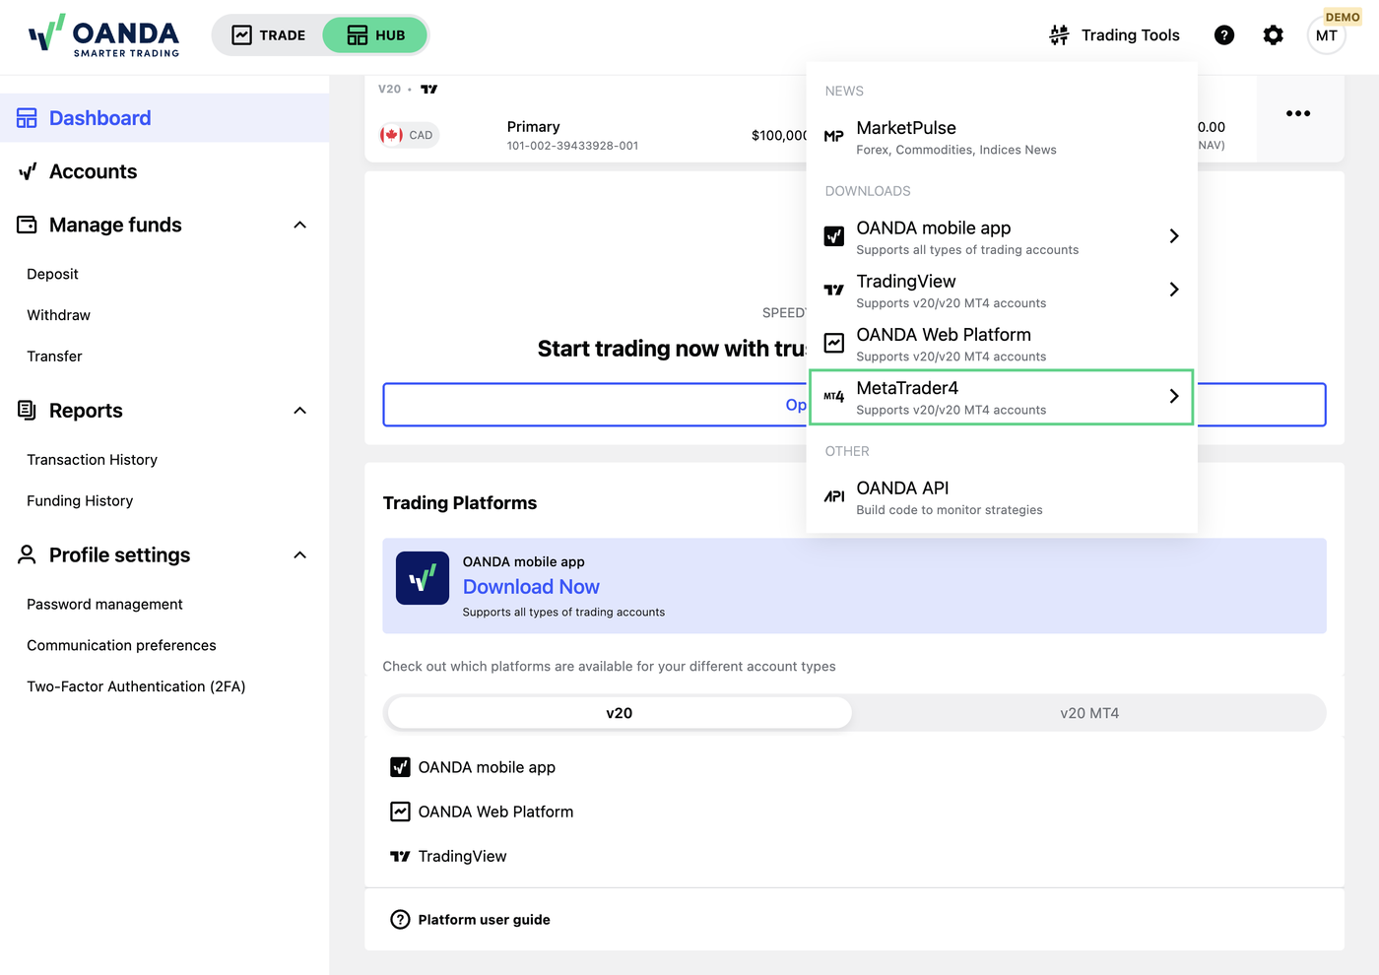The height and width of the screenshot is (975, 1379).
Task: Click the OANDA Web Platform icon in dropdown
Action: pos(834,343)
